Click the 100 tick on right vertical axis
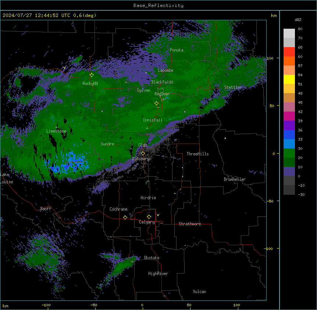The height and width of the screenshot is (310, 317). click(x=270, y=58)
